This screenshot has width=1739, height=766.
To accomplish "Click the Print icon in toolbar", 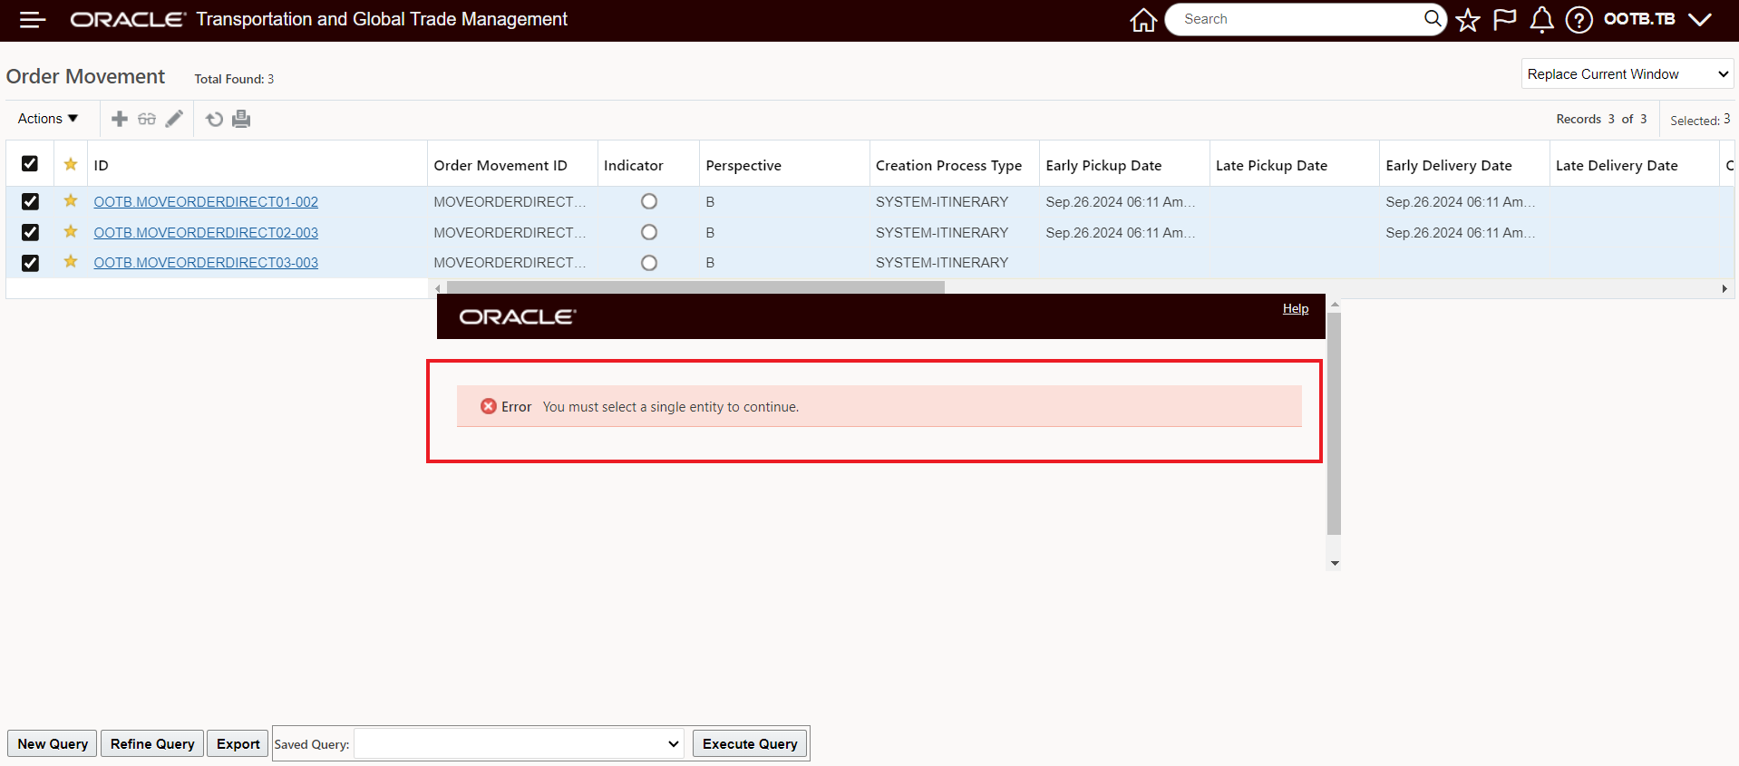I will (x=241, y=119).
